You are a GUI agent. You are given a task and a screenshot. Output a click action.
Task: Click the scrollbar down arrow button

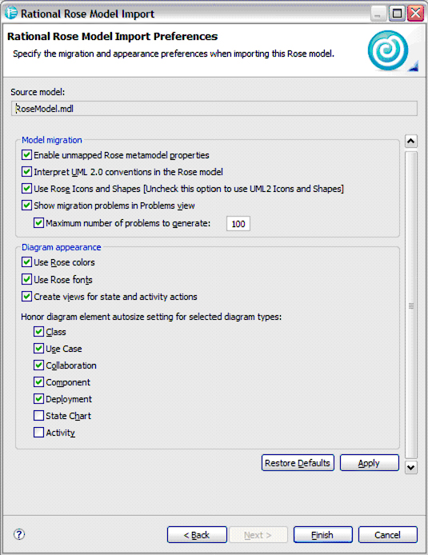click(410, 468)
